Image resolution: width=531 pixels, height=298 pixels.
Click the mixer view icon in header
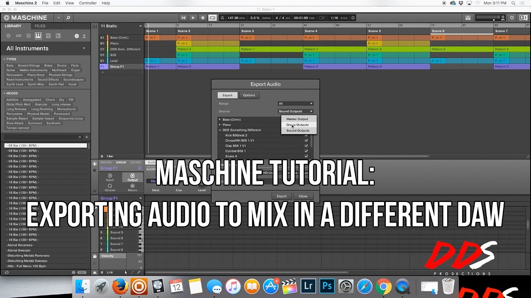coord(468,18)
